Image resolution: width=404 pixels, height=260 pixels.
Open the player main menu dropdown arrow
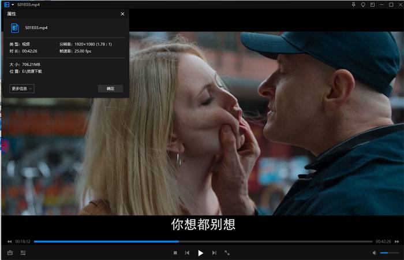pyautogui.click(x=13, y=5)
